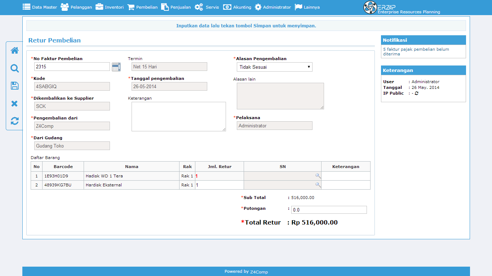The width and height of the screenshot is (492, 276).
Task: Open the Pembelian menu
Action: [x=143, y=7]
